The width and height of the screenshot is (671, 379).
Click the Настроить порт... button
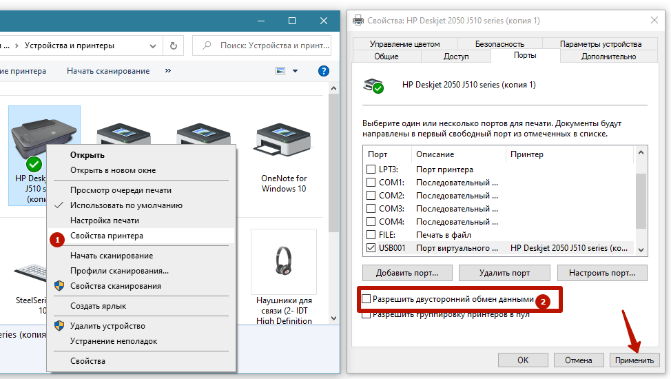pyautogui.click(x=602, y=273)
